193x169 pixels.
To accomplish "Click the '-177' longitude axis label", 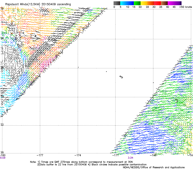I will (40, 155).
